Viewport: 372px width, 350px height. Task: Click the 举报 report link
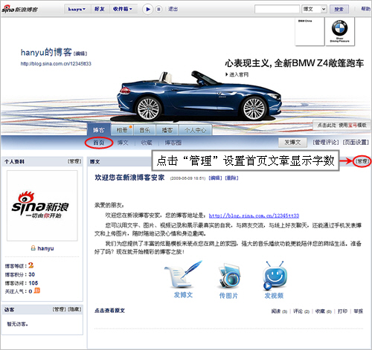click(x=359, y=311)
